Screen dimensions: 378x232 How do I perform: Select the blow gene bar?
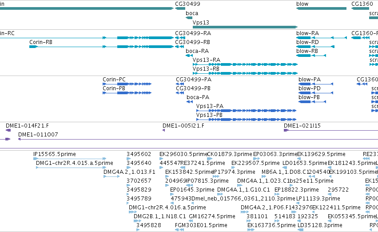click(321, 8)
